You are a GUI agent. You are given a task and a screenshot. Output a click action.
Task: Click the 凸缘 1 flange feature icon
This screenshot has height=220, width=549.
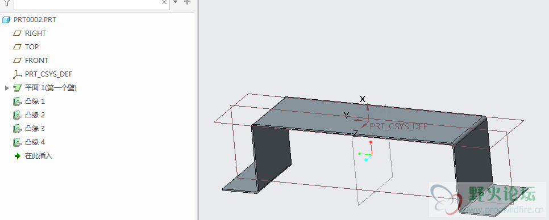pyautogui.click(x=17, y=101)
